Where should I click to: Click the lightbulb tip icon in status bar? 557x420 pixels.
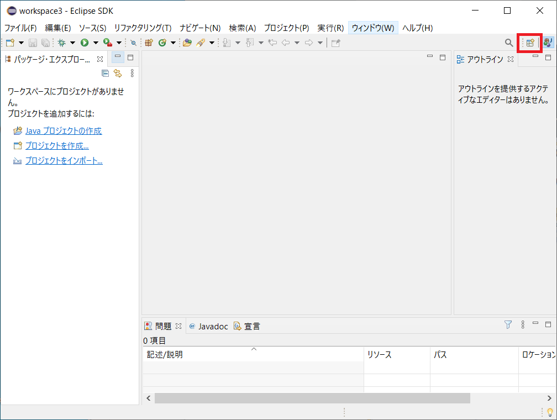point(550,412)
